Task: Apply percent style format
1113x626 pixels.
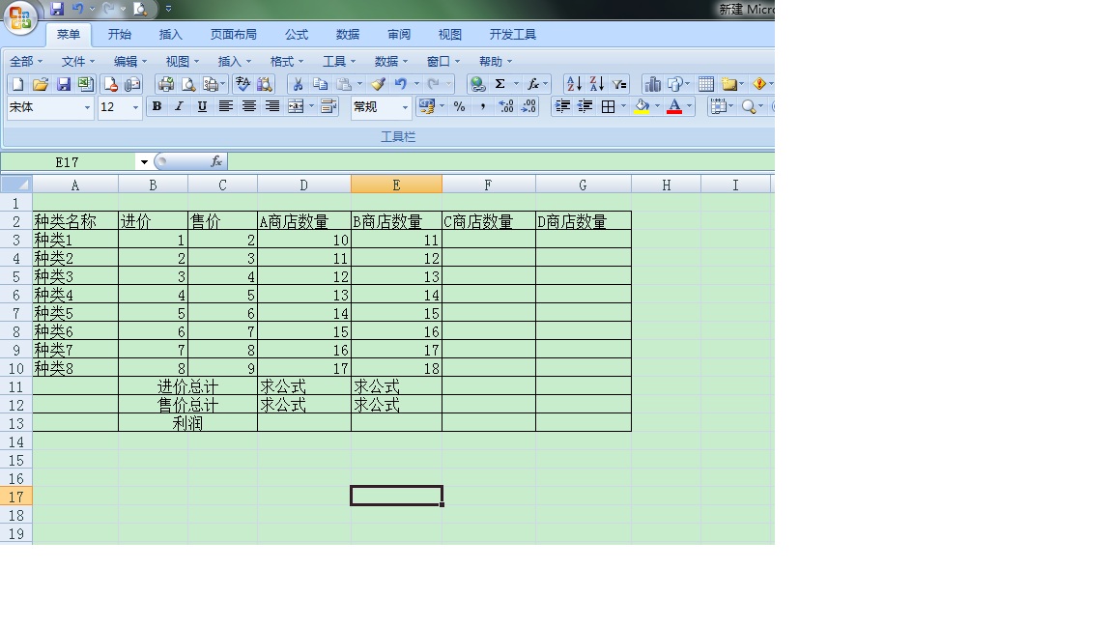Action: 459,106
